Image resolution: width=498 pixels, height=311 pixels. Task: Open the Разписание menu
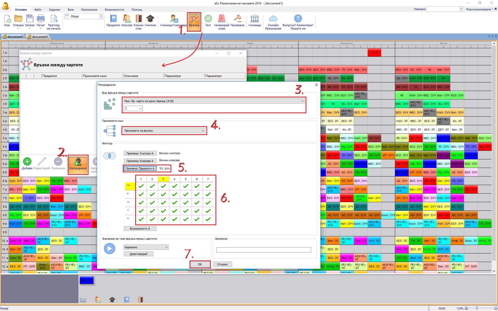coord(89,10)
